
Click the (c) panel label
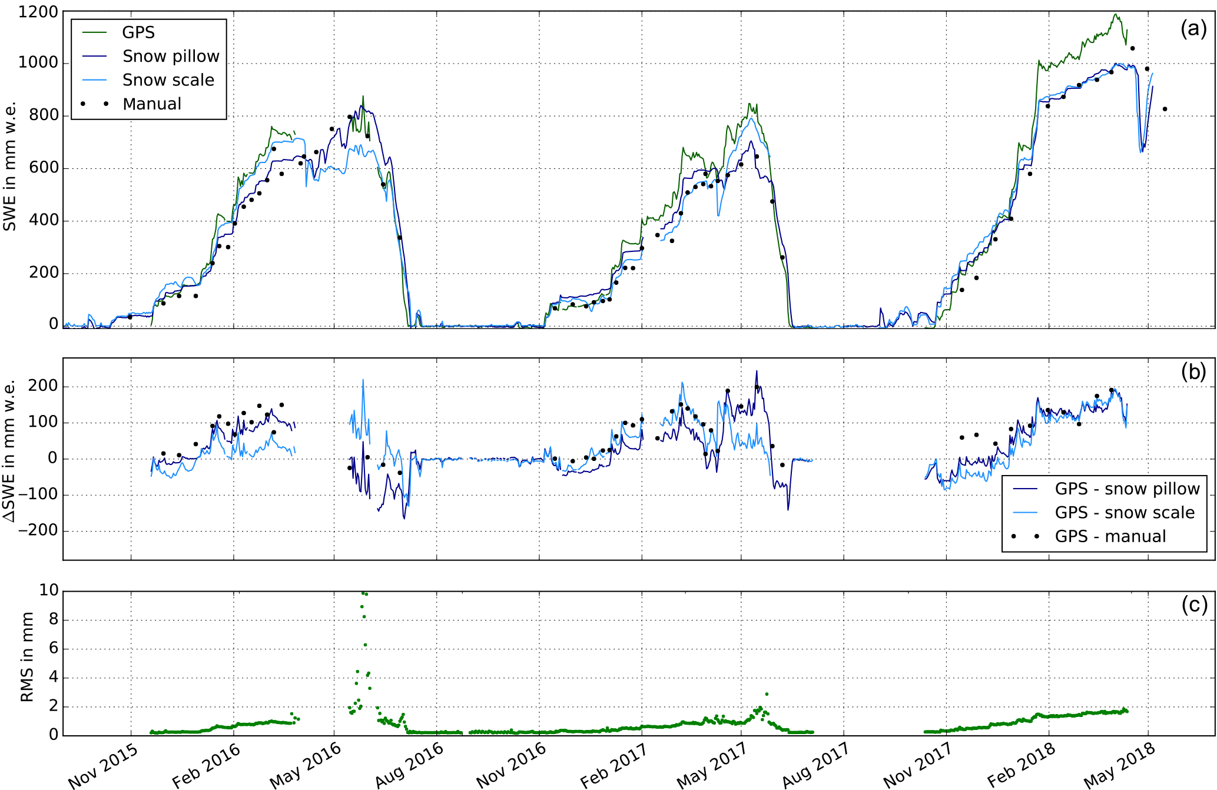pos(1194,605)
